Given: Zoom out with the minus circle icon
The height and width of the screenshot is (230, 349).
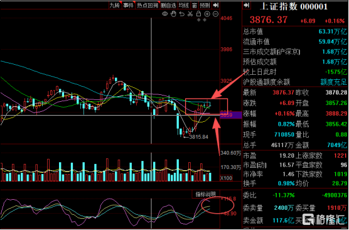Looking at the screenshot, I should coord(215,14).
